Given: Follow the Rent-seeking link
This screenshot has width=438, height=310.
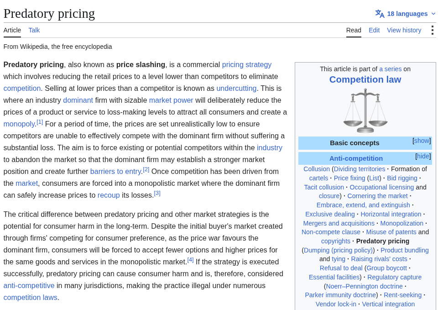Looking at the screenshot, I should click(x=402, y=295).
